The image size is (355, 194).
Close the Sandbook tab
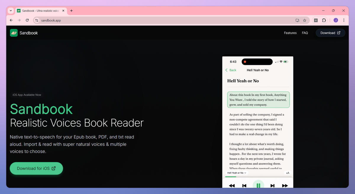pos(63,11)
